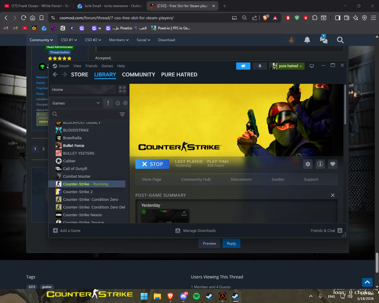
Task: Click the forum scroll-to-top arrow button
Action: (367, 282)
